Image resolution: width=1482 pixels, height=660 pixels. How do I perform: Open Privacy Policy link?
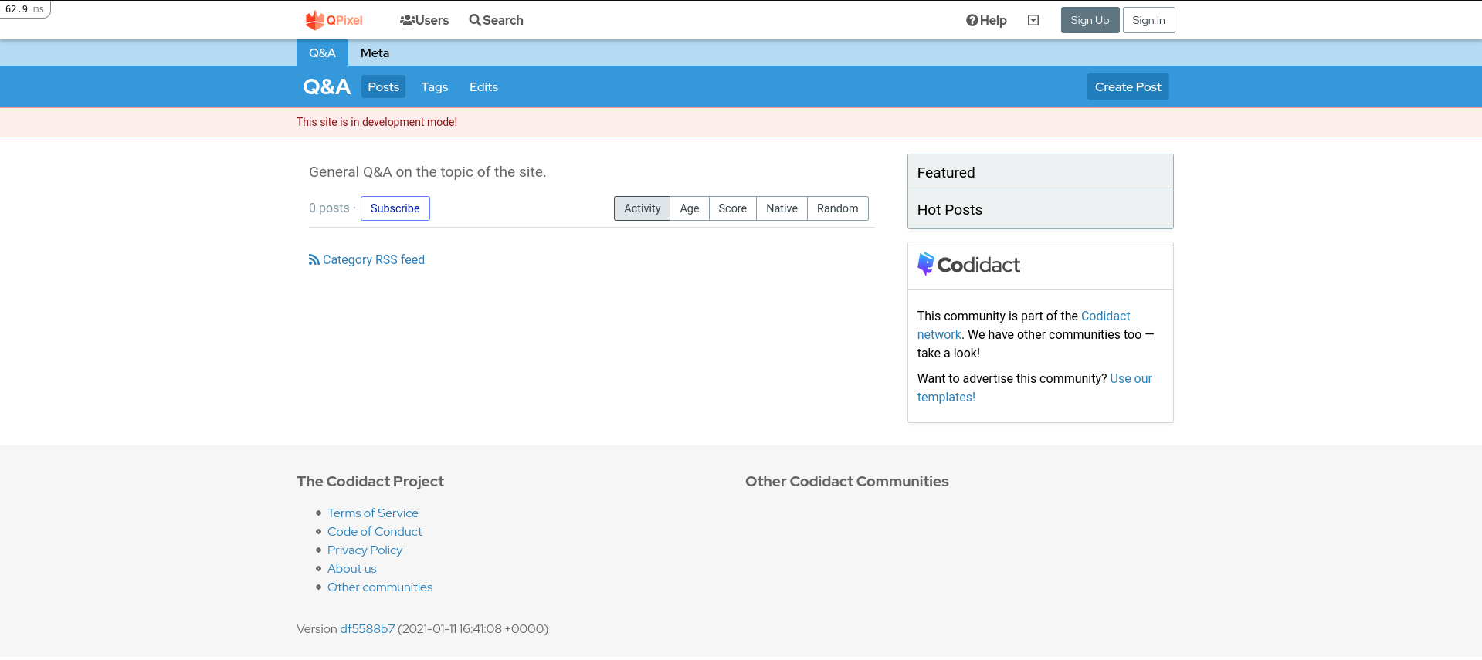[365, 550]
